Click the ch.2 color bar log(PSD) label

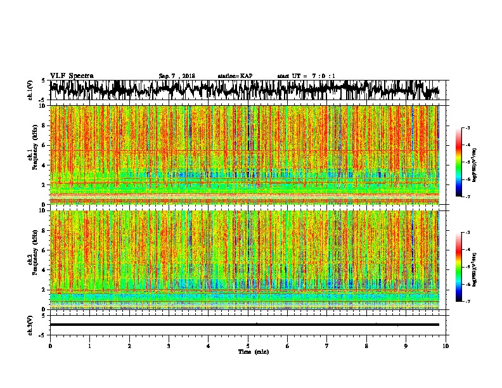475,270
